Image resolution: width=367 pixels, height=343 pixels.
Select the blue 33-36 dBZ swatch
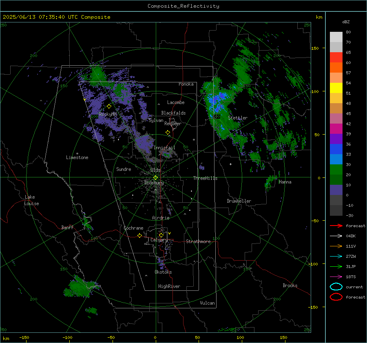coord(336,149)
